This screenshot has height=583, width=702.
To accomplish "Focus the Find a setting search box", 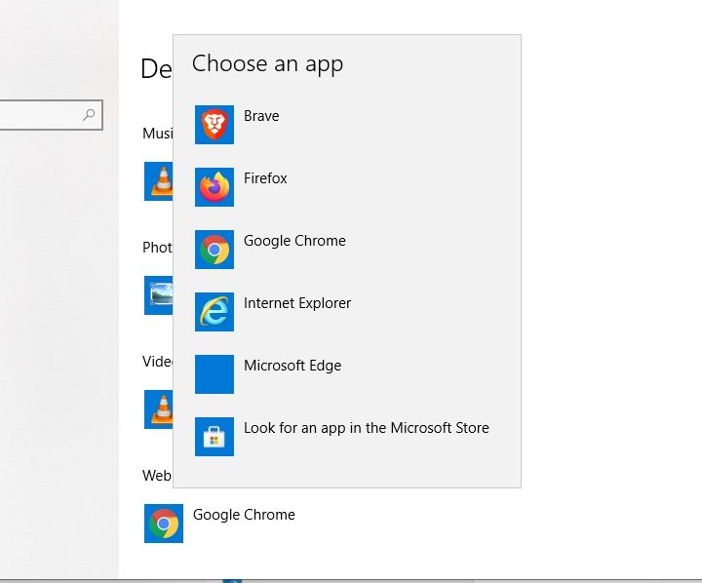I will click(50, 115).
